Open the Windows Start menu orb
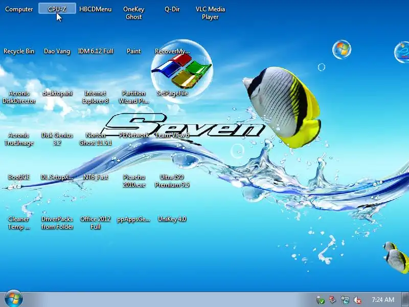409x307 pixels. pos(14,299)
